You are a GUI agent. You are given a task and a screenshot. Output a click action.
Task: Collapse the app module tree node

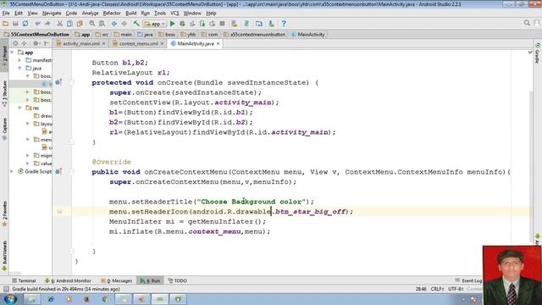pos(12,53)
